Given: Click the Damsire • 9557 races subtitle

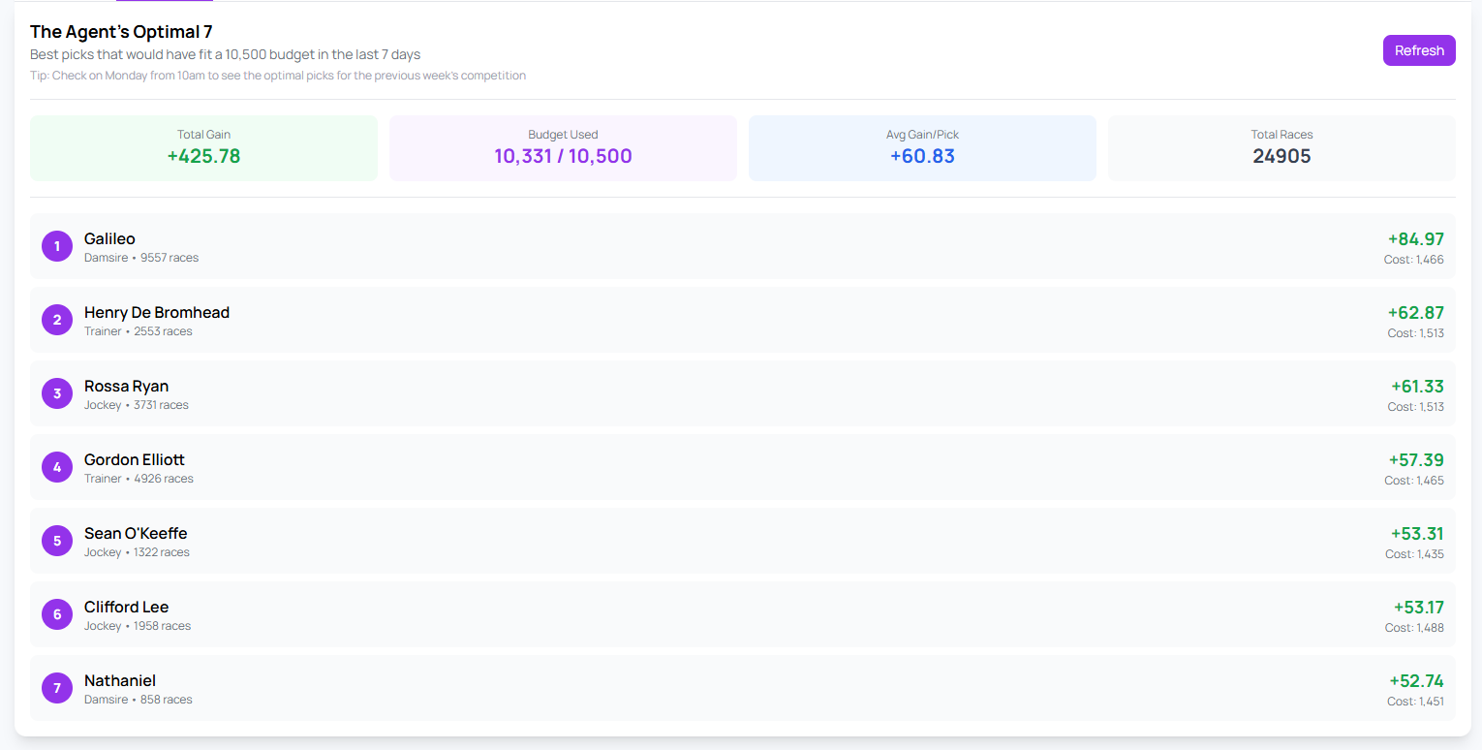Looking at the screenshot, I should coord(141,258).
